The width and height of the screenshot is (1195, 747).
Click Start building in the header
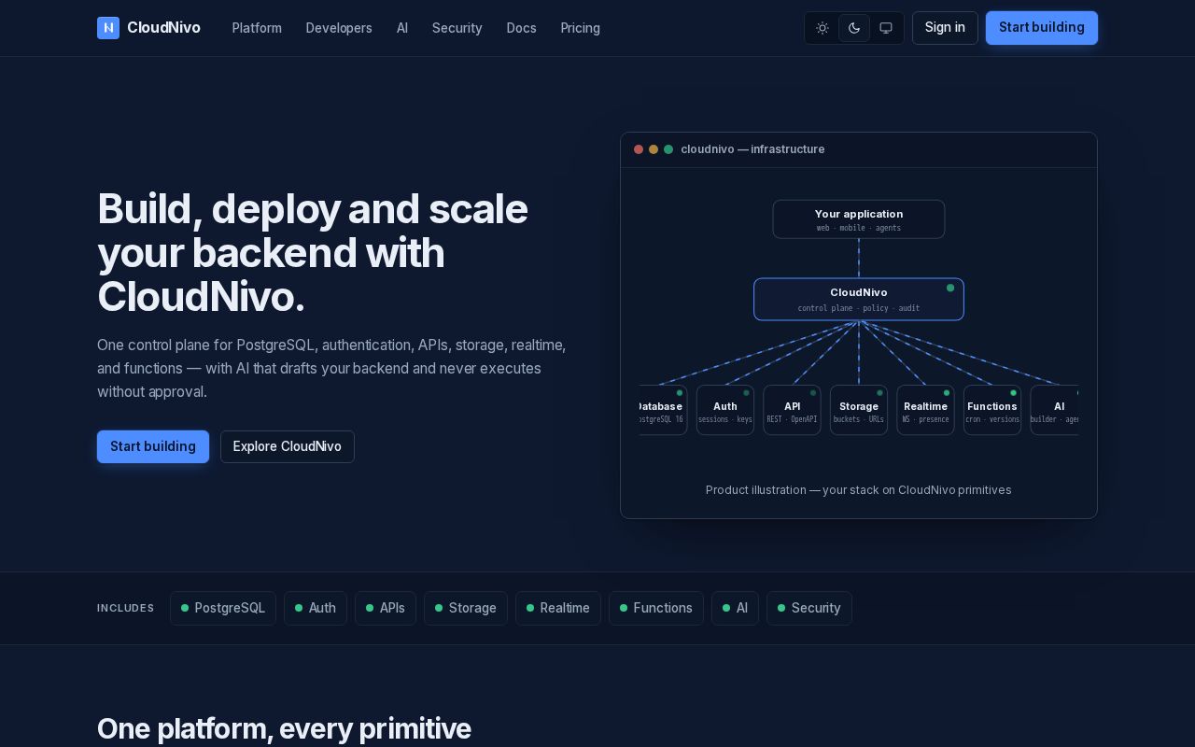(1042, 28)
